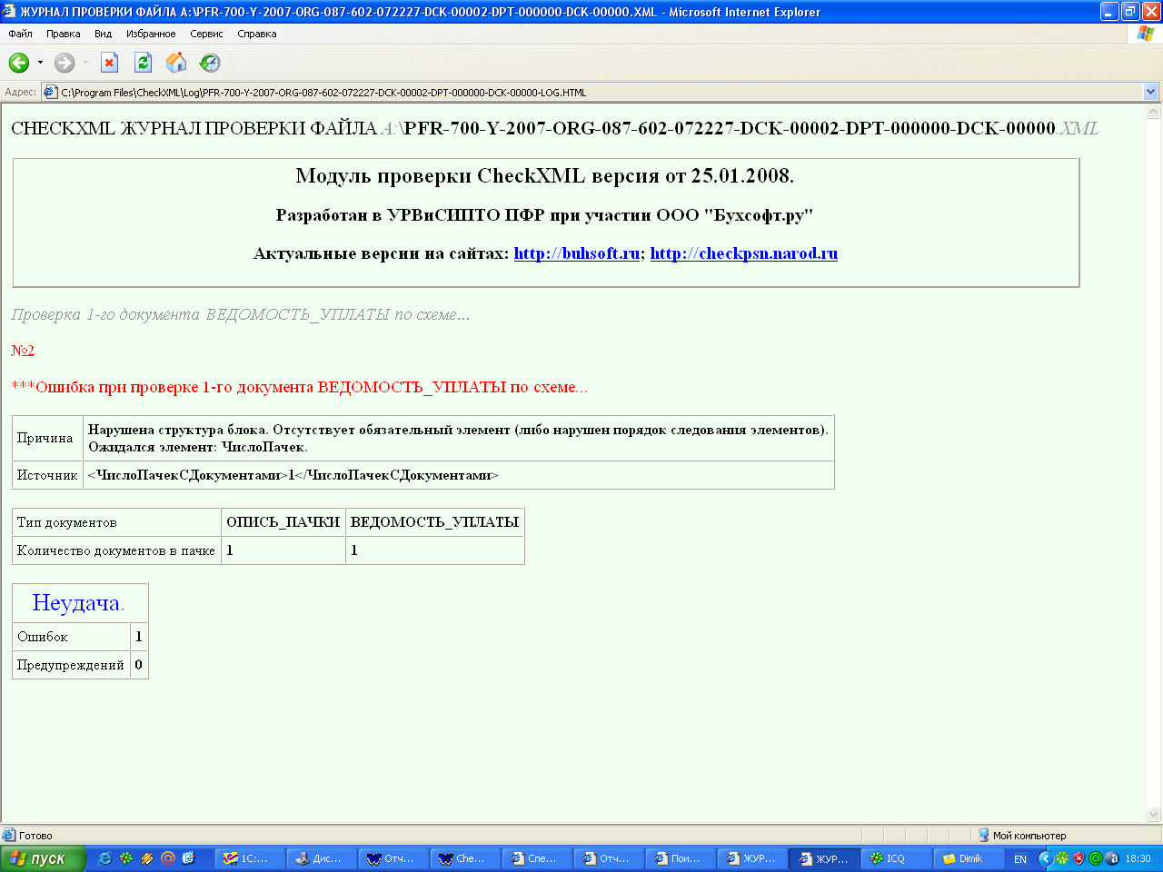The image size is (1163, 872).
Task: Click the tray clock showing 18:30
Action: 1138,858
